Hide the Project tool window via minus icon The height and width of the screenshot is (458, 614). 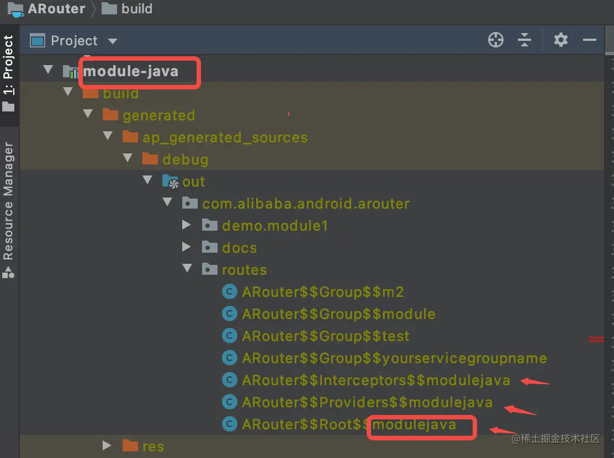coord(589,40)
